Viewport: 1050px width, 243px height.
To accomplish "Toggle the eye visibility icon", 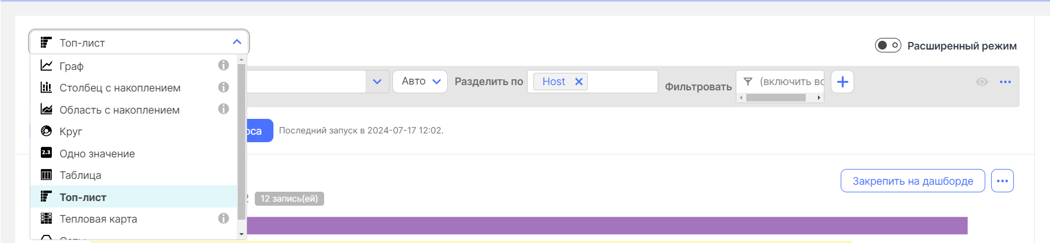I will tap(982, 82).
